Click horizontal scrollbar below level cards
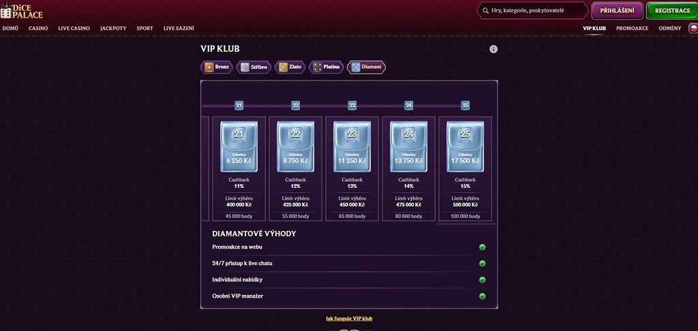 pos(466,224)
